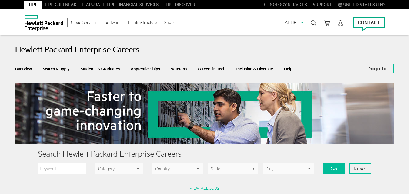Switch to Students & Graduates tab

[100, 69]
